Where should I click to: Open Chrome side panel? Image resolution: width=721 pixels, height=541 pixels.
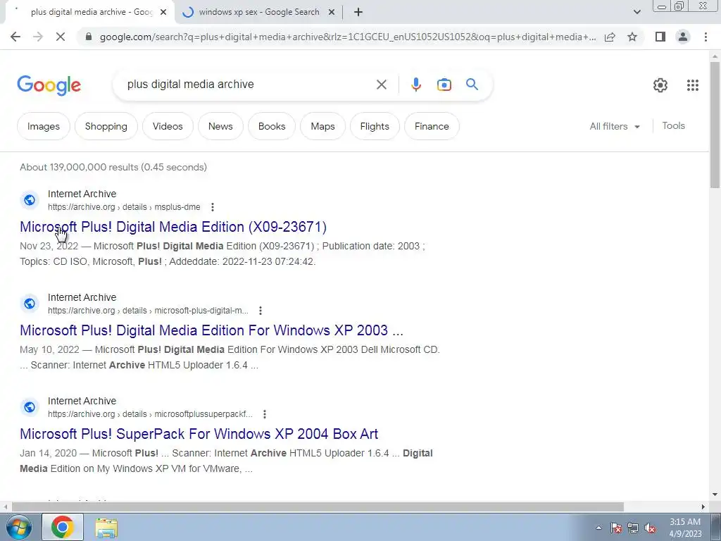[x=660, y=37]
